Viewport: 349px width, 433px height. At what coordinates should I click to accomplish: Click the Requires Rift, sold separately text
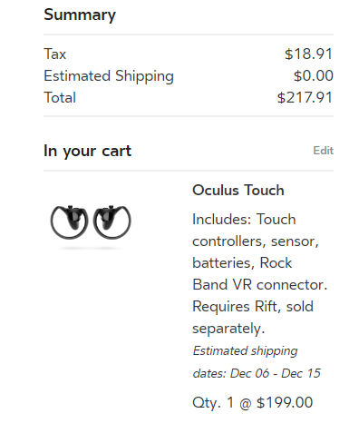pyautogui.click(x=253, y=318)
